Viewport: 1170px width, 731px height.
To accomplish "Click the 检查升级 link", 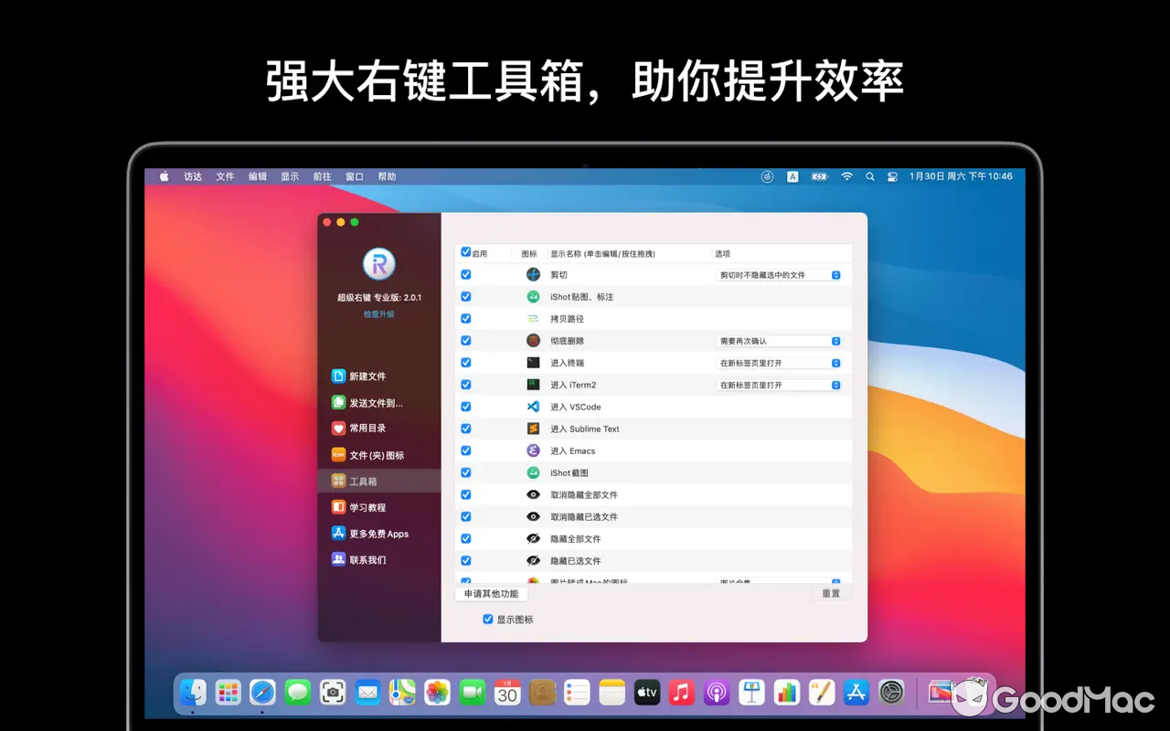I will pyautogui.click(x=378, y=313).
